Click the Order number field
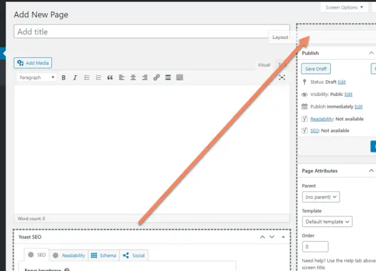The width and height of the screenshot is (376, 271). tap(315, 247)
